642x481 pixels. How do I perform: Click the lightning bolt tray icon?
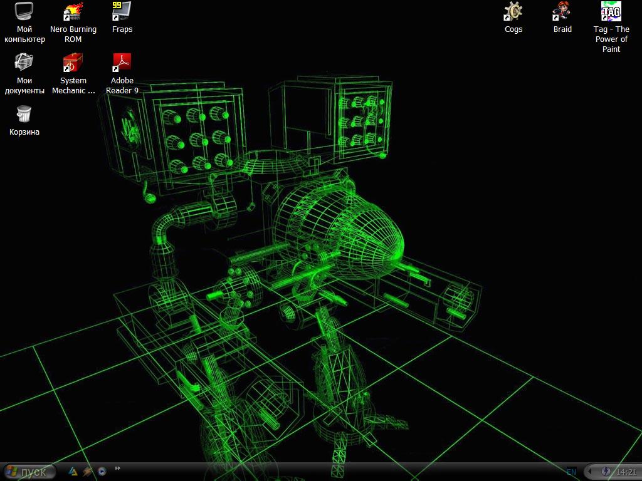[606, 472]
